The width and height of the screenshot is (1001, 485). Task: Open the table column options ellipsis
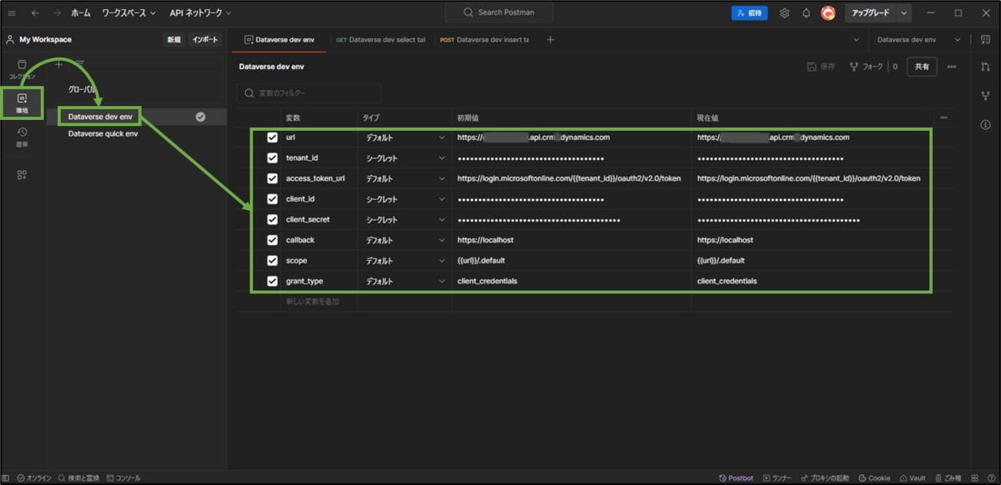[x=943, y=117]
